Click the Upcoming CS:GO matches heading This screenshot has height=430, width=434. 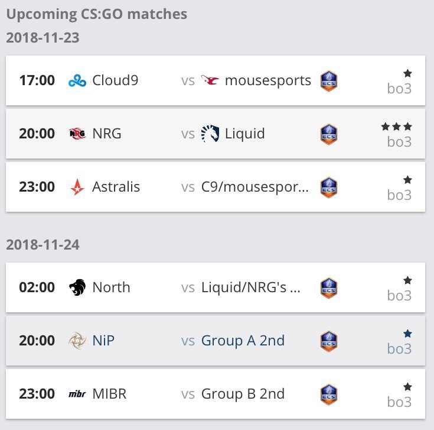click(97, 14)
